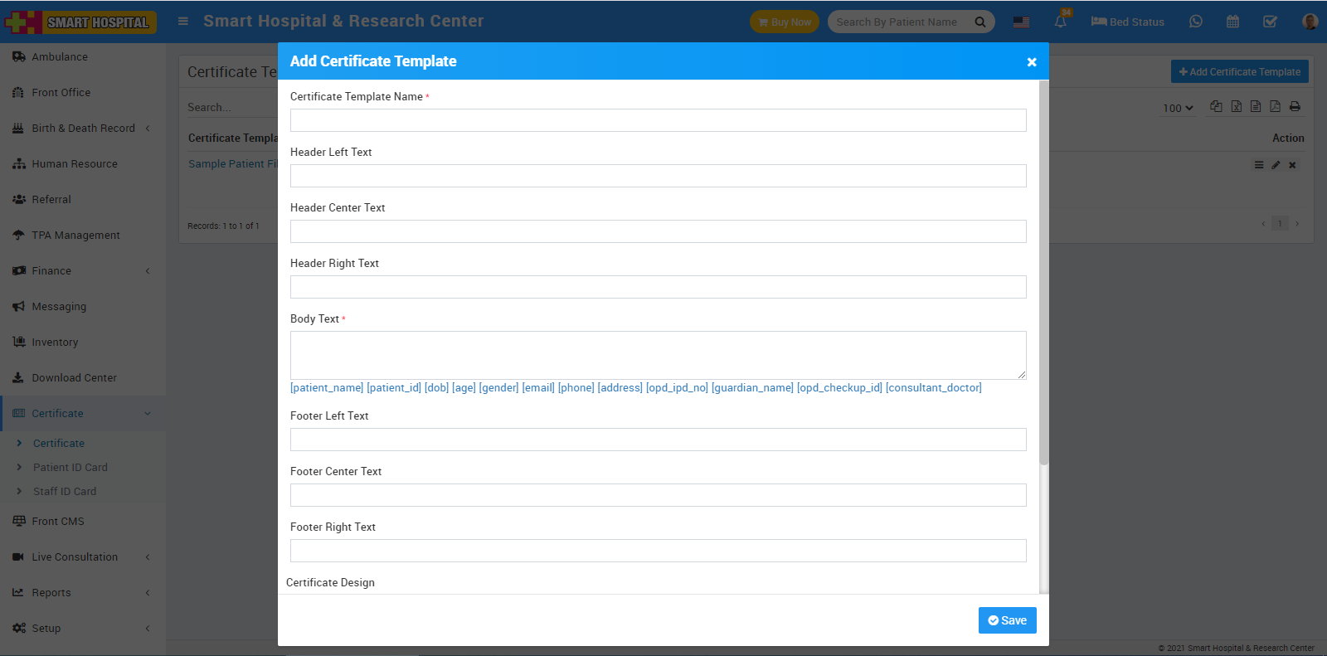1327x656 pixels.
Task: Click the Save button
Action: [1007, 620]
